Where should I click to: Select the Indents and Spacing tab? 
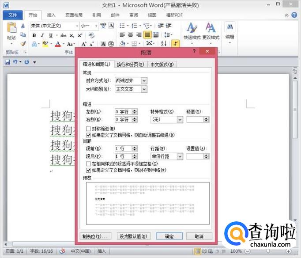[x=97, y=64]
